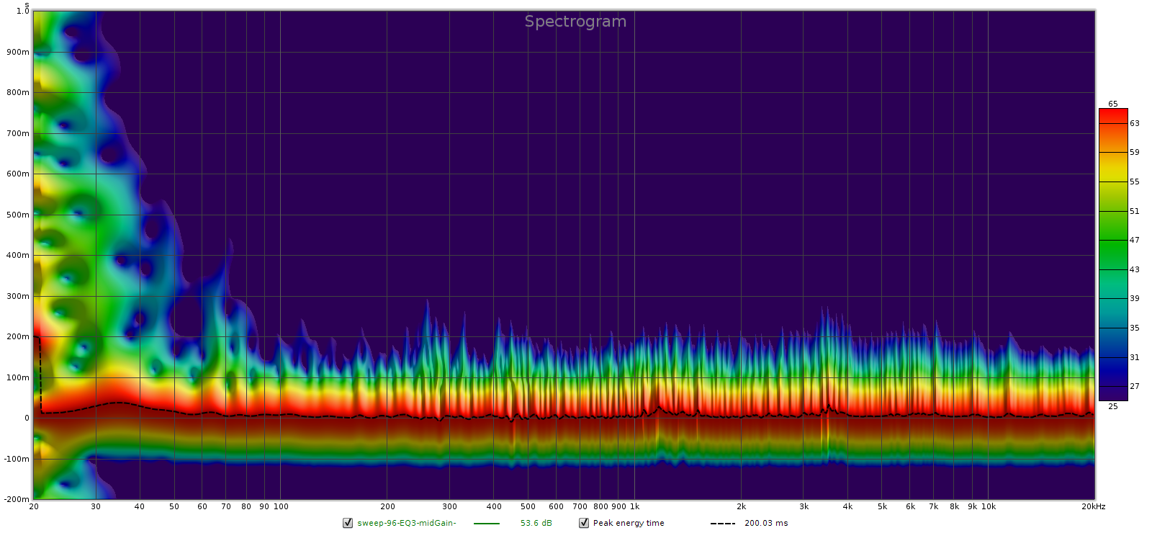Click the "35" value on colour scale
Screen dimensions: 1152x533
pyautogui.click(x=1135, y=328)
